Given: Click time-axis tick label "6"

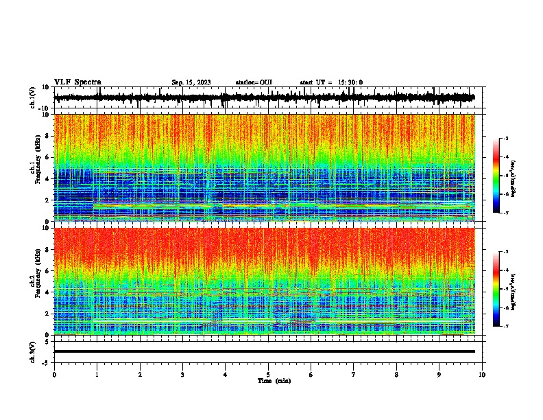Looking at the screenshot, I should click(x=311, y=375).
